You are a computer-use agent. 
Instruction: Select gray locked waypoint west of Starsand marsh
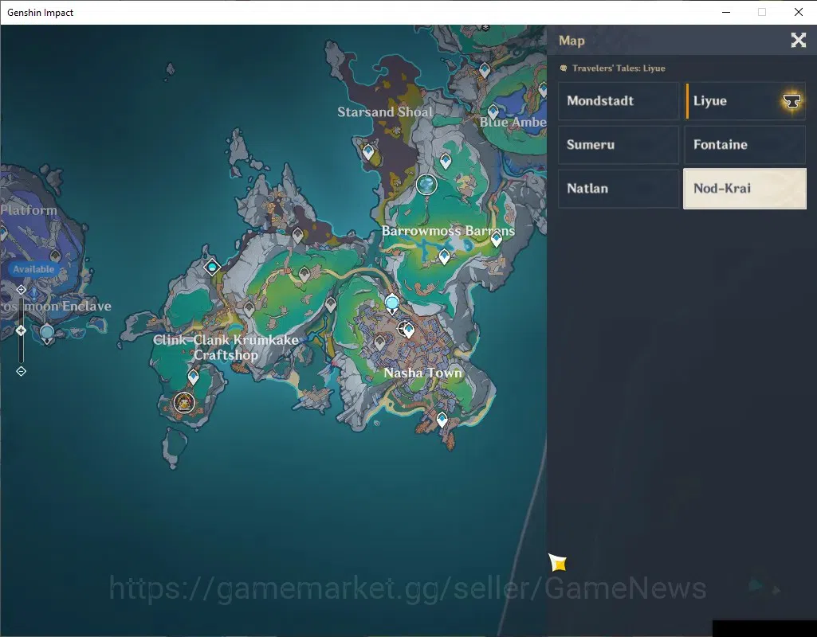(297, 235)
